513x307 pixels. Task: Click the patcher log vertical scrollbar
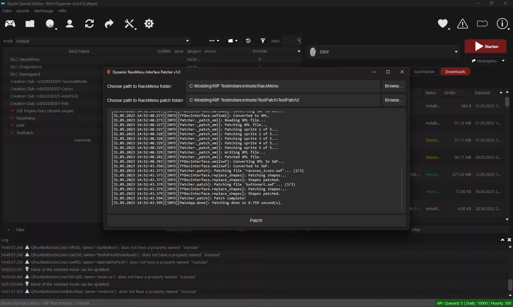click(402, 189)
